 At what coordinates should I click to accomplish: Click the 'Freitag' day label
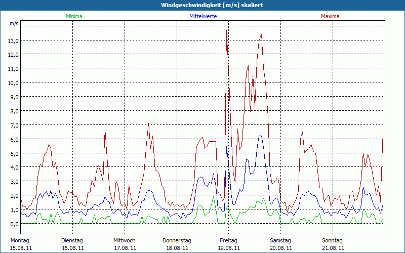pos(228,241)
